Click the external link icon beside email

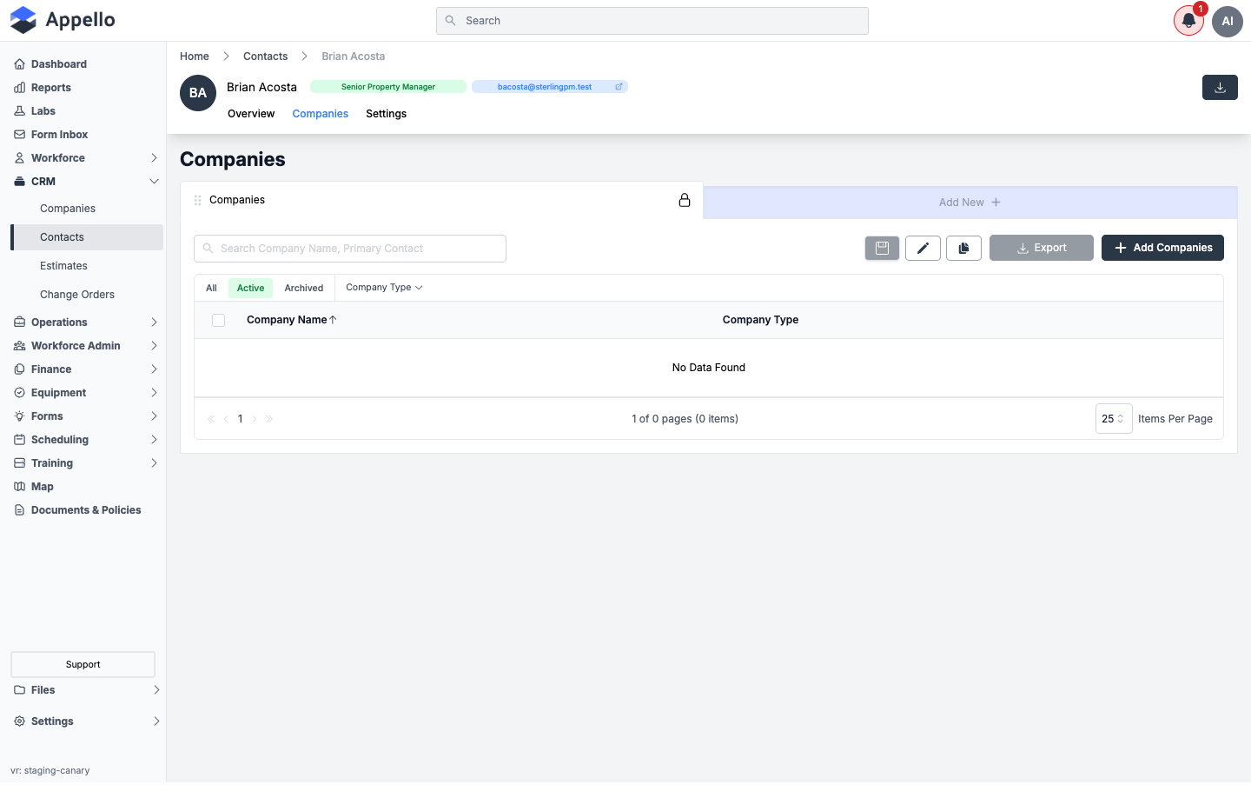[x=619, y=87]
